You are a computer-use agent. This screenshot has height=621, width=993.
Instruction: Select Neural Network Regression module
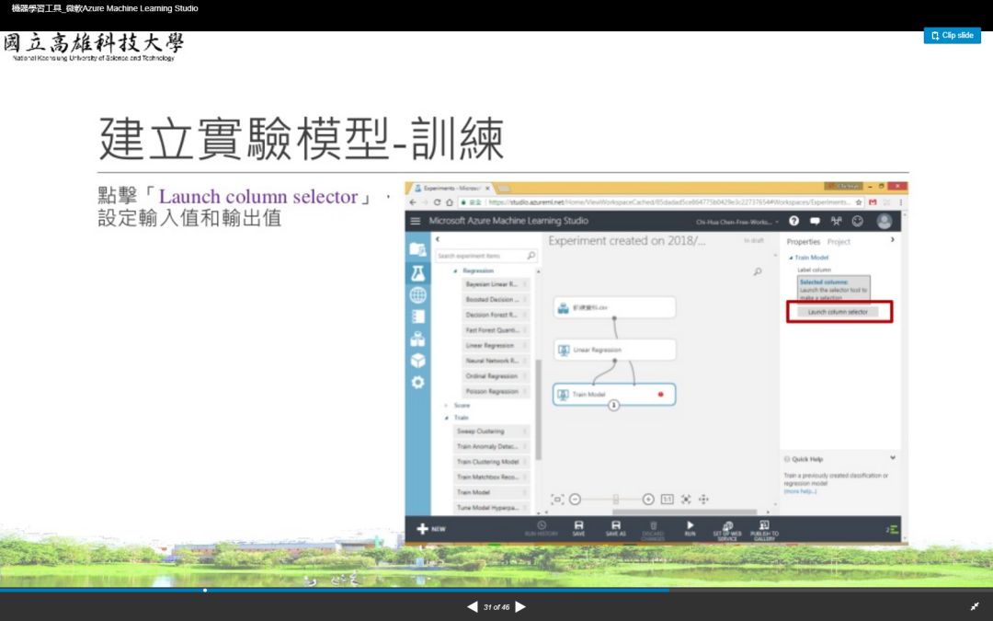pos(496,361)
